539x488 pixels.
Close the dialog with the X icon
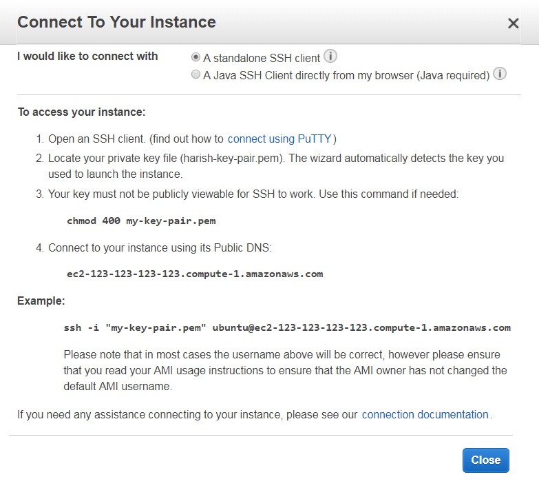coord(514,23)
